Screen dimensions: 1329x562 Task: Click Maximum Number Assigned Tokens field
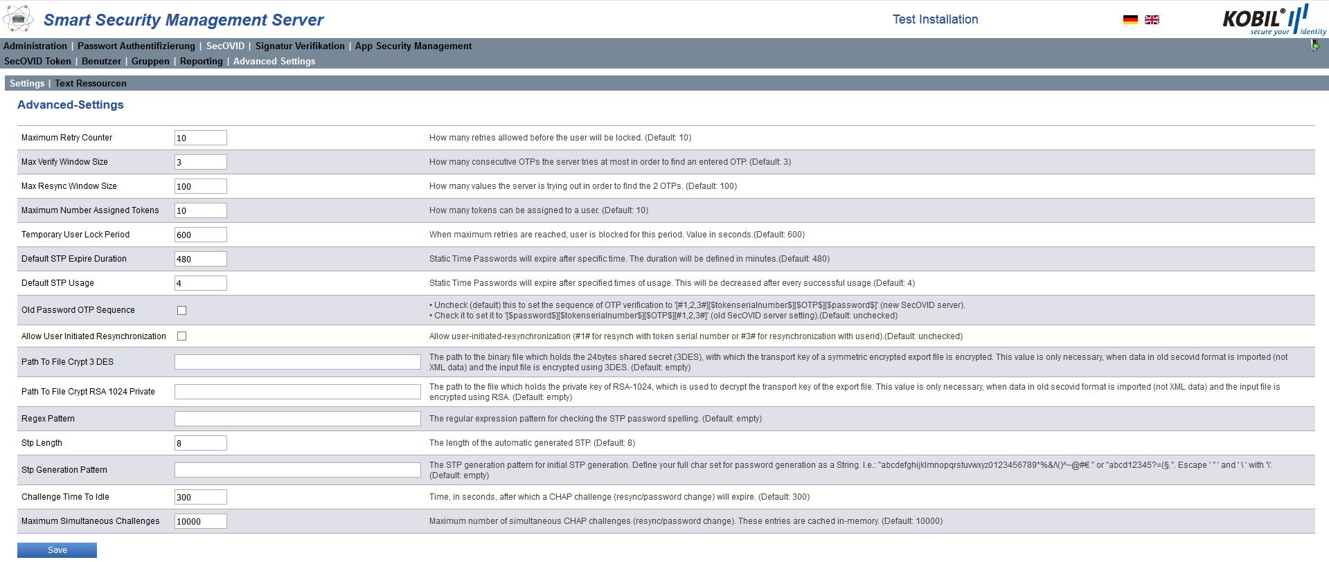[200, 210]
